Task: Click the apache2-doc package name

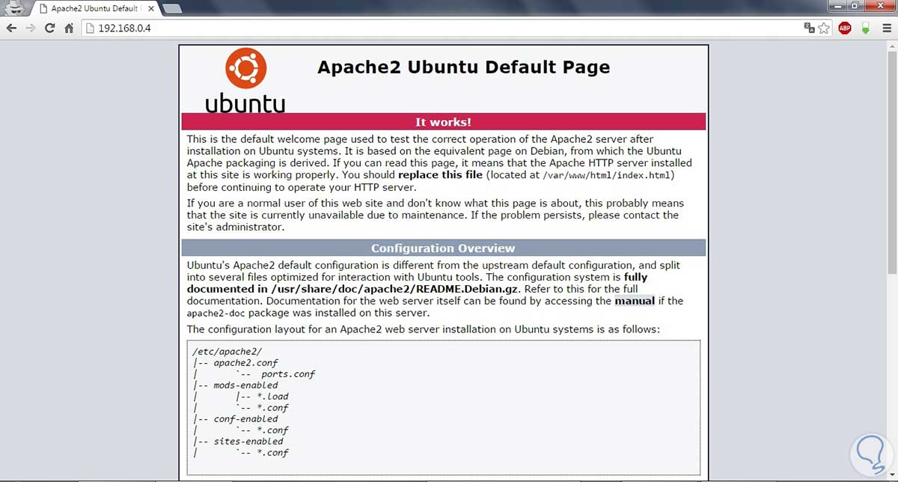Action: click(x=216, y=314)
